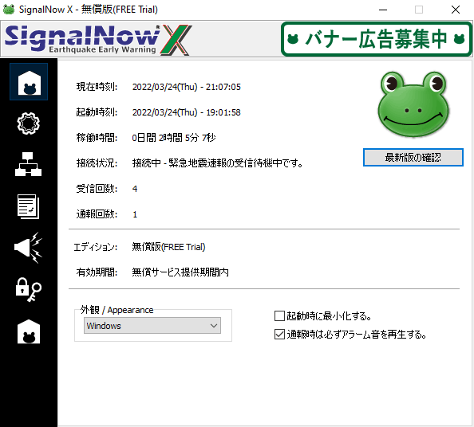This screenshot has width=474, height=427.
Task: Click the 接続状況 status text
Action: pos(217,163)
